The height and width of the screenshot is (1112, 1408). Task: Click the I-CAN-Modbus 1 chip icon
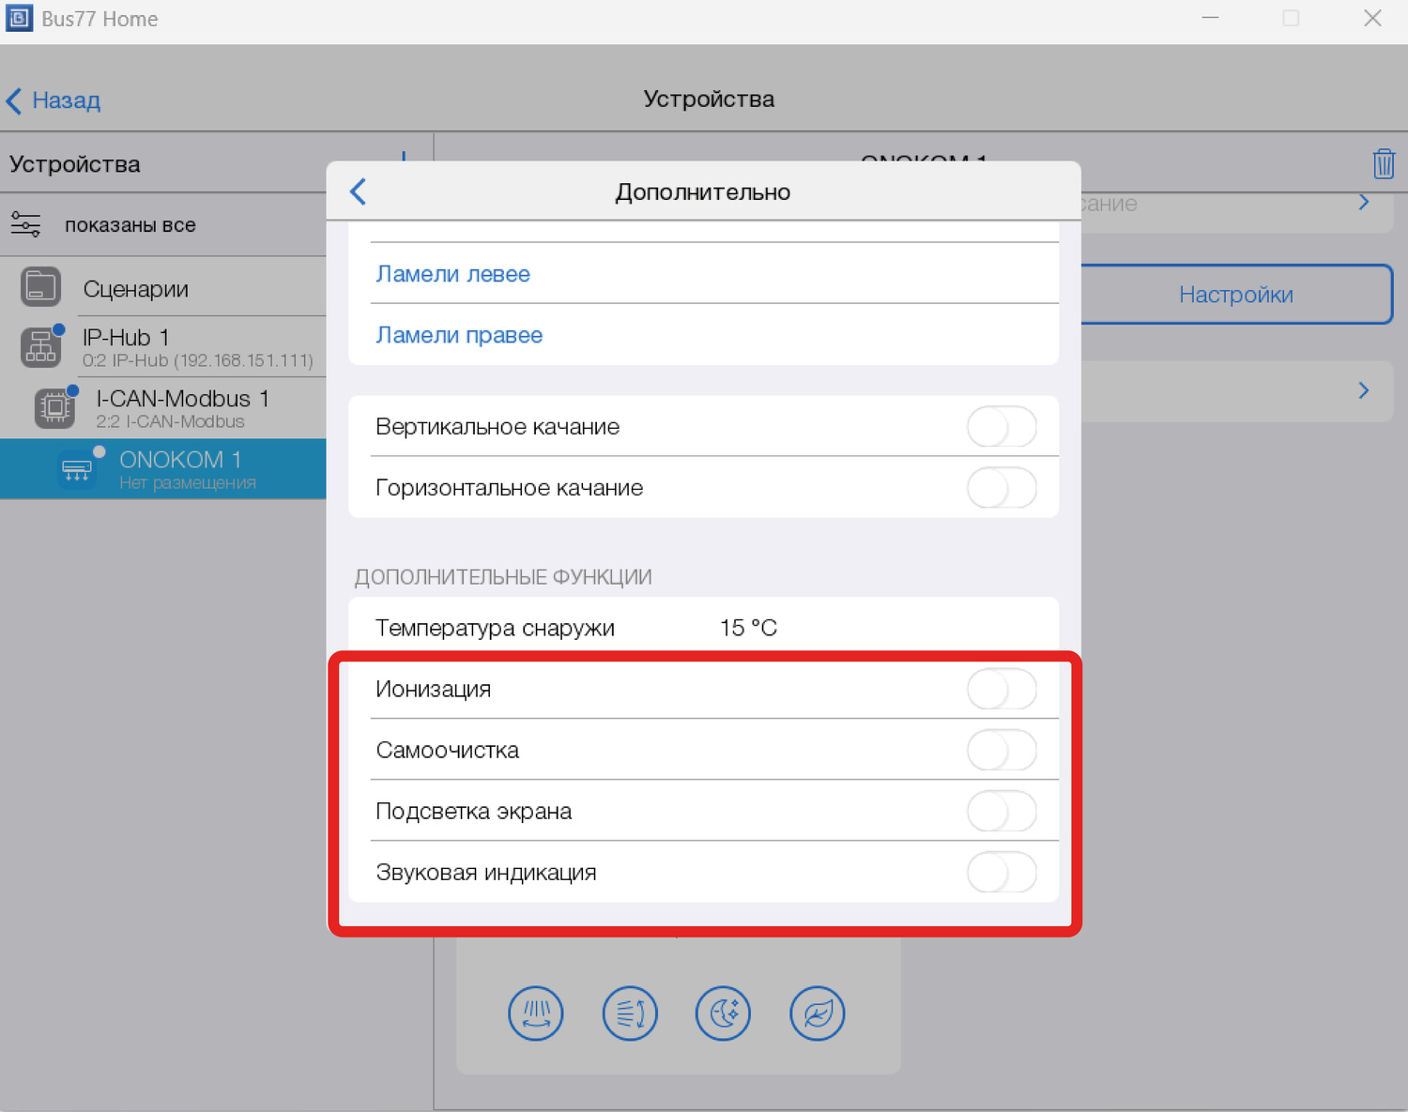(54, 407)
